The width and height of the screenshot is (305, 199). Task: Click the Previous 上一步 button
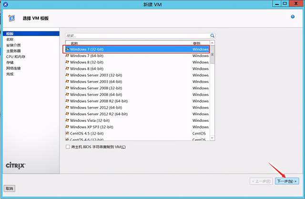coord(261,181)
